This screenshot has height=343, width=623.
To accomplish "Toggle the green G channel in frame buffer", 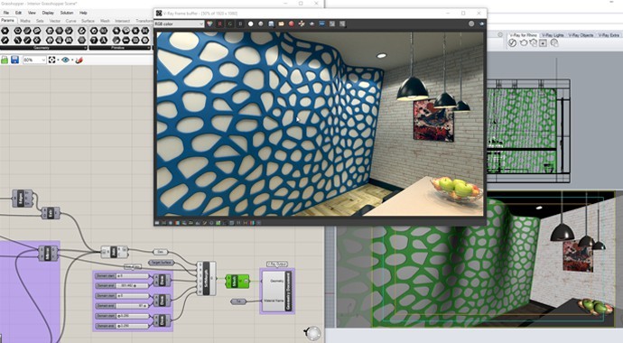I will (x=230, y=23).
